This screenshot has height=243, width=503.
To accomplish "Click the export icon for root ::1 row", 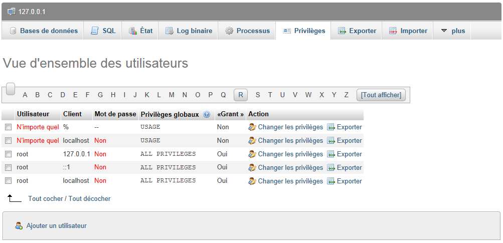I will click(331, 168).
